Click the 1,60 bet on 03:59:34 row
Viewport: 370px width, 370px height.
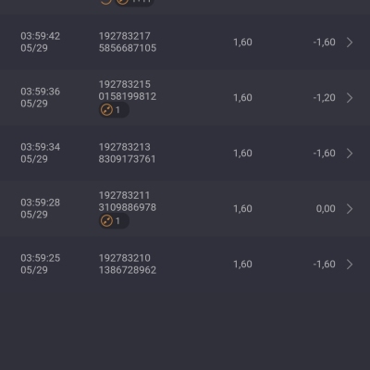click(x=242, y=154)
